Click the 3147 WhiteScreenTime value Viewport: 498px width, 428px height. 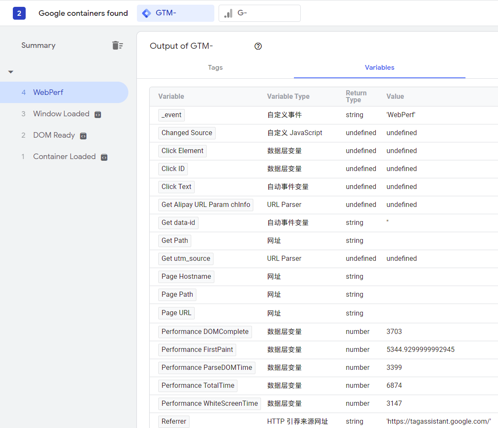coord(394,404)
